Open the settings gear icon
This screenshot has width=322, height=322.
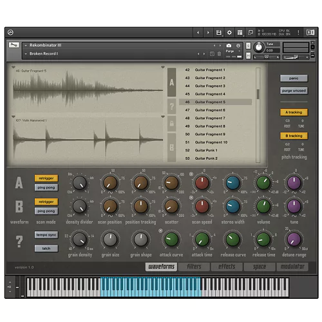click(229, 33)
